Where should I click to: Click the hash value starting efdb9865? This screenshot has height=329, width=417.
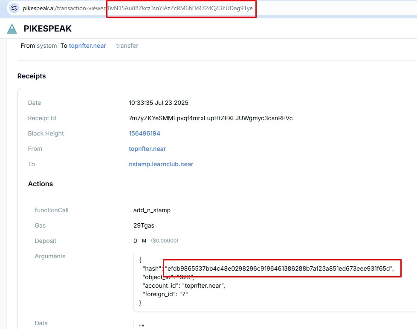(x=279, y=268)
